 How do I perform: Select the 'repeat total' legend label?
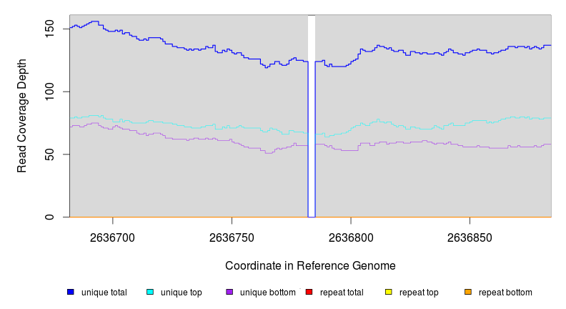click(x=342, y=293)
